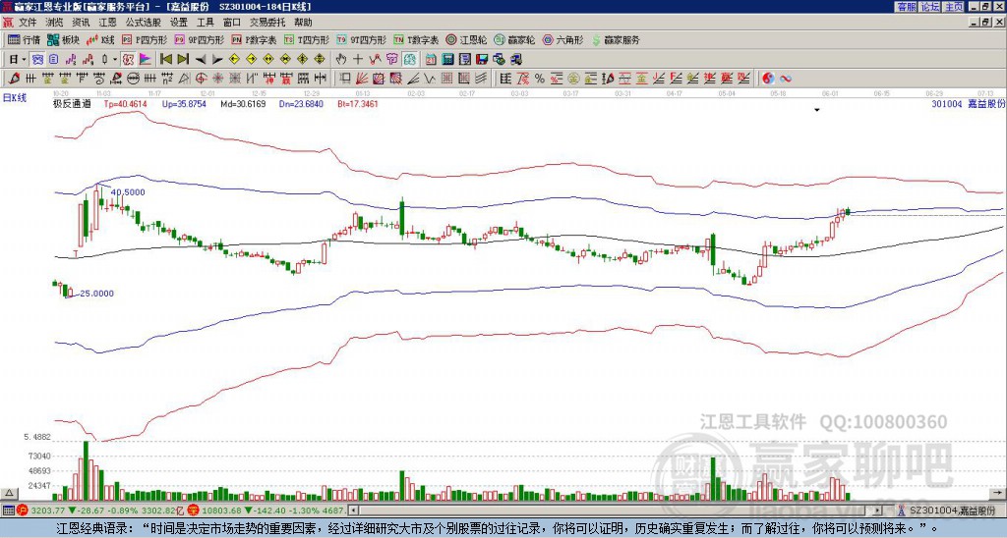Click the 论坛 forum button

click(x=930, y=7)
